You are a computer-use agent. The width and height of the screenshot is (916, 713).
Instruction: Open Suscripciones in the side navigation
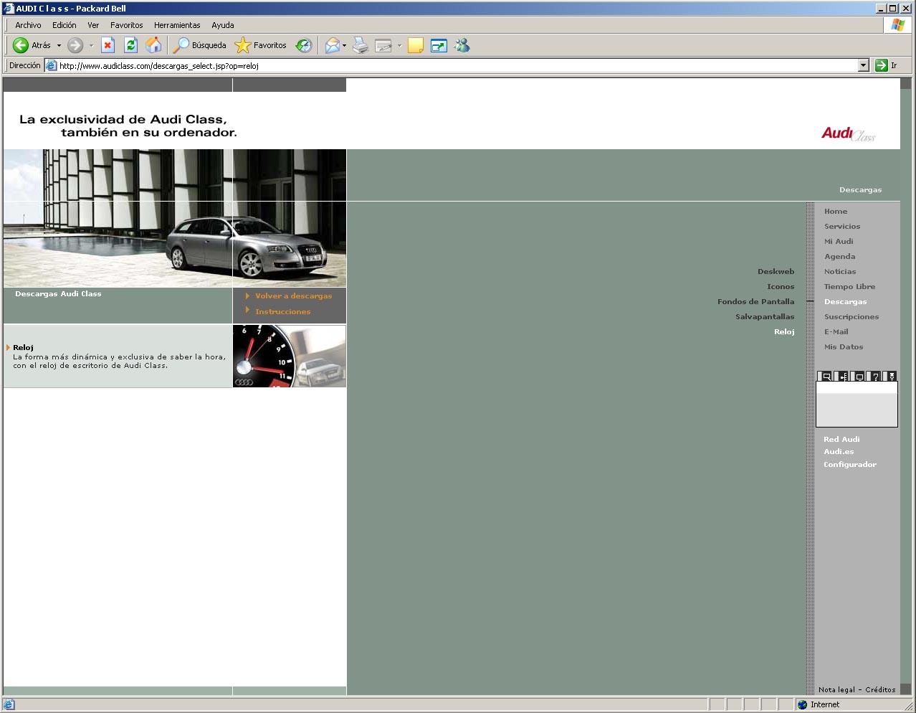(851, 316)
